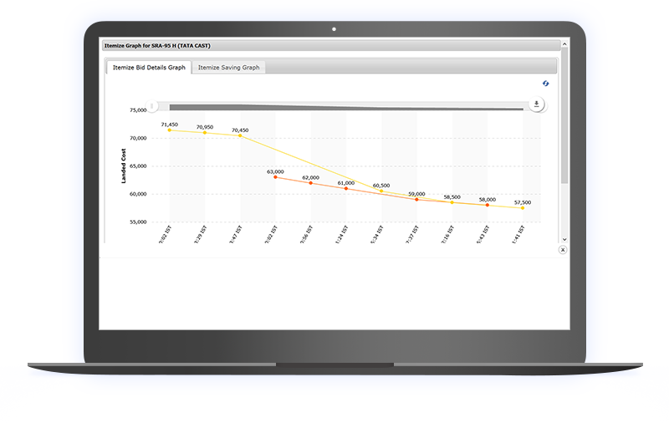Click scrollbar down arrow
The image size is (669, 423).
pos(564,240)
